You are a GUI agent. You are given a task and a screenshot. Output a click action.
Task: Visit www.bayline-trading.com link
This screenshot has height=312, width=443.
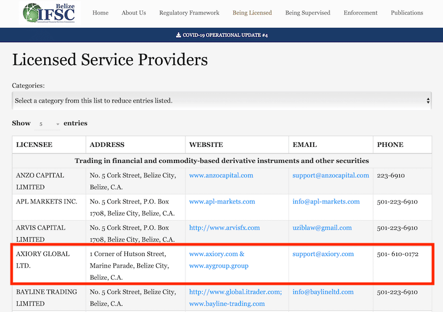point(227,304)
